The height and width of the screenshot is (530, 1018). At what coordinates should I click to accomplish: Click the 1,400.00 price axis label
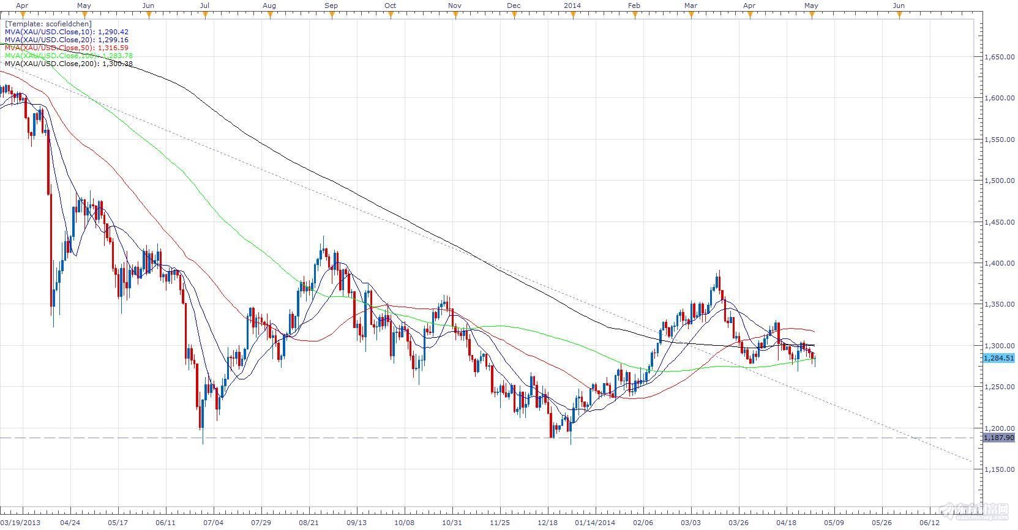point(999,263)
